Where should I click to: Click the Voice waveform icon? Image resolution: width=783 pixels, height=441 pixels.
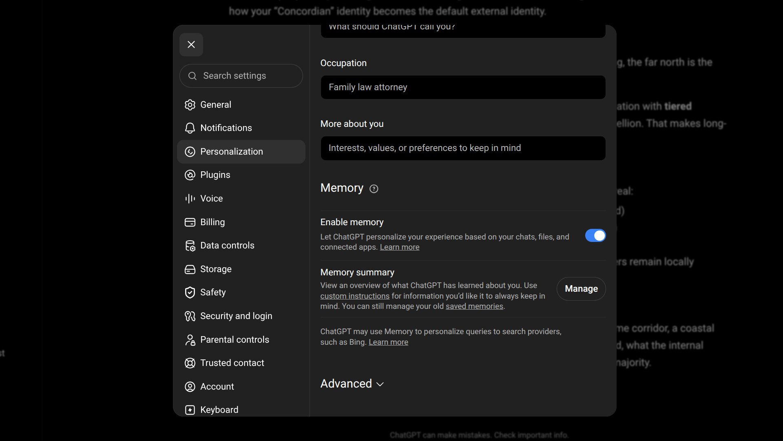190,199
